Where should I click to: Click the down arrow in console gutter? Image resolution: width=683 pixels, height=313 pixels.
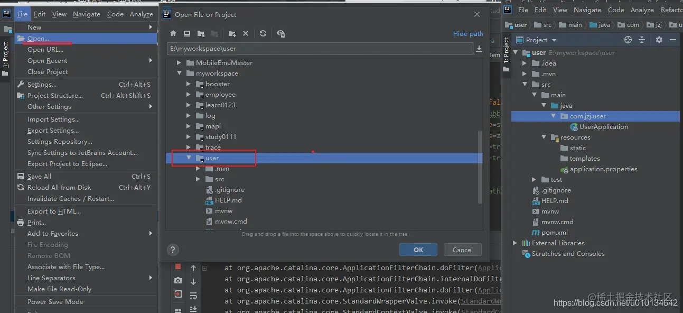[193, 282]
